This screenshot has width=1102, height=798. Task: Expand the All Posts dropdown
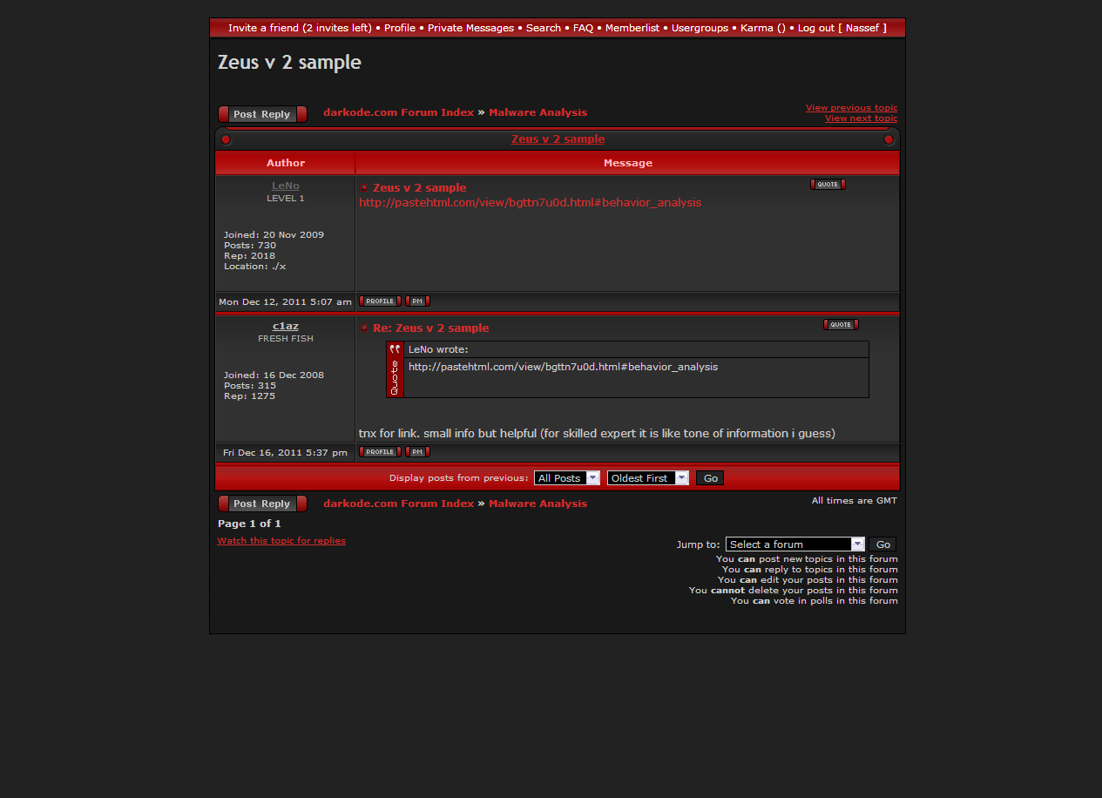[x=566, y=478]
